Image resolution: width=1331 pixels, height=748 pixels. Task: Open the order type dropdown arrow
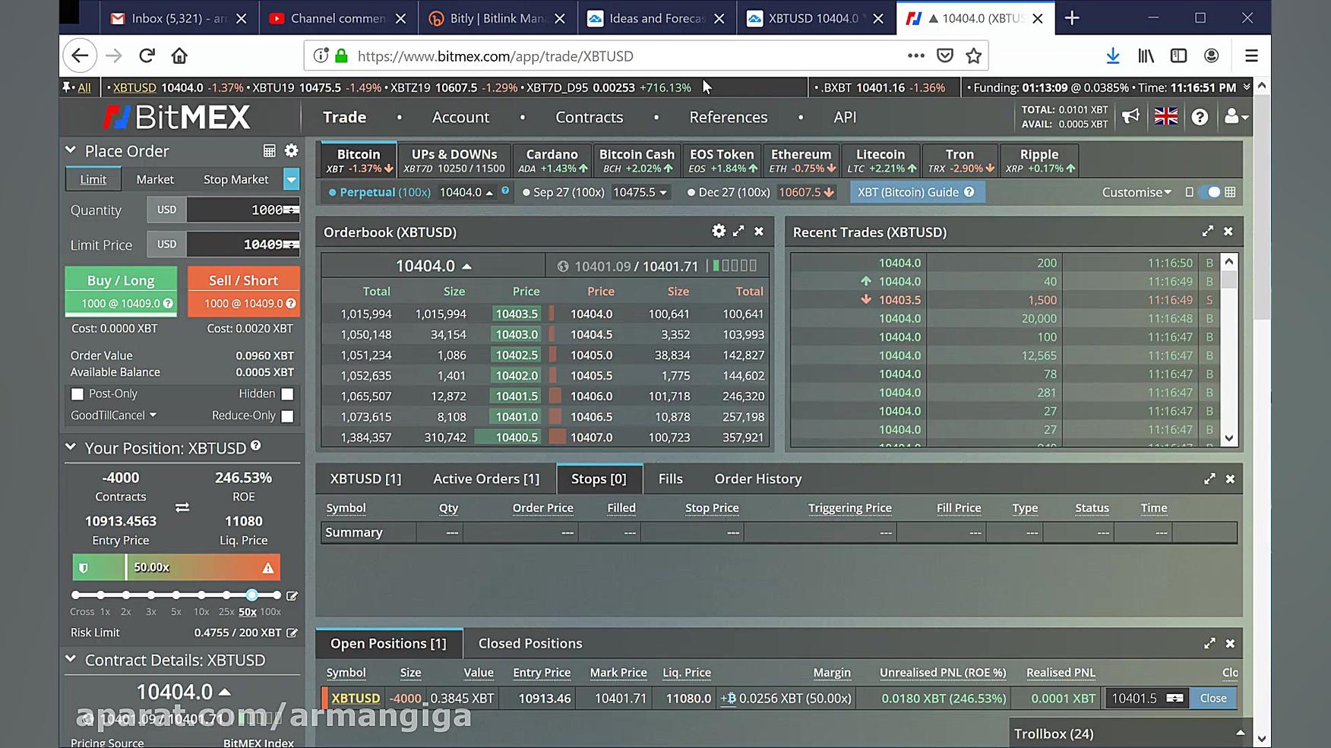[291, 179]
